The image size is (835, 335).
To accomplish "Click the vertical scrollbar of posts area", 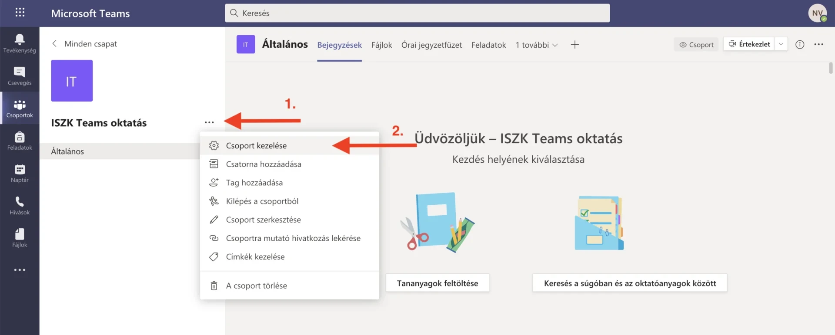I will (x=831, y=68).
